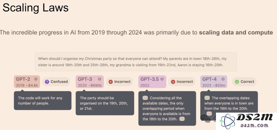
Task: Click the ellipsis icon before "The overlapping dates"
Action: [207, 98]
